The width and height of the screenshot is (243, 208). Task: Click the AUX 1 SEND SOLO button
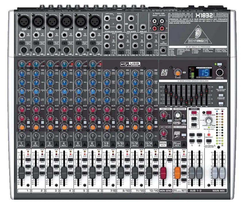tap(170, 120)
